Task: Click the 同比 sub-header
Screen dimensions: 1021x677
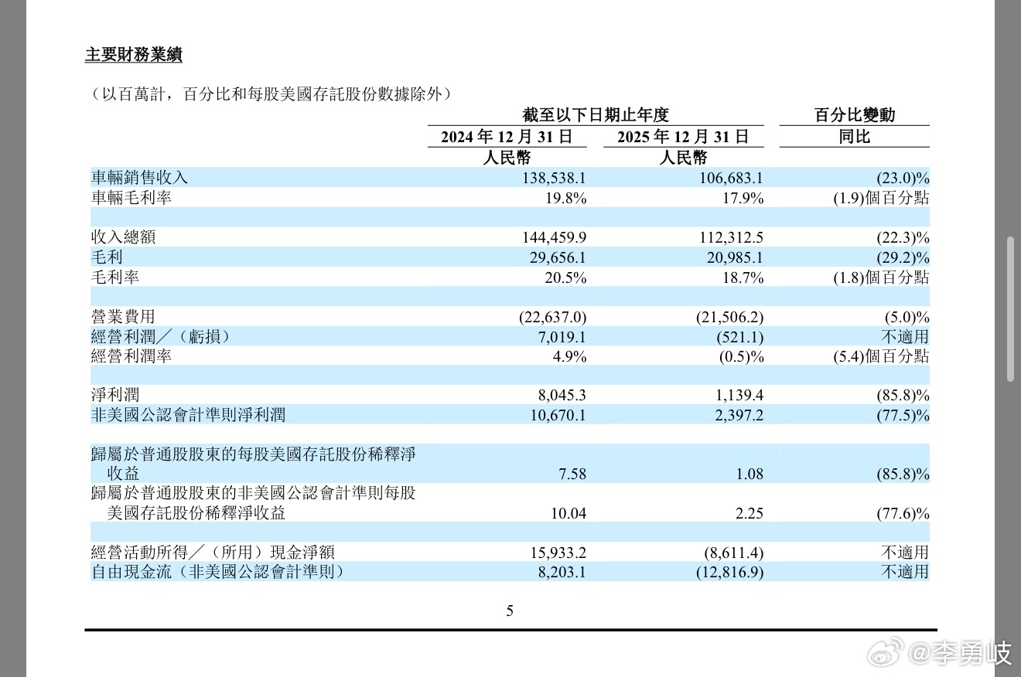Action: pyautogui.click(x=855, y=138)
